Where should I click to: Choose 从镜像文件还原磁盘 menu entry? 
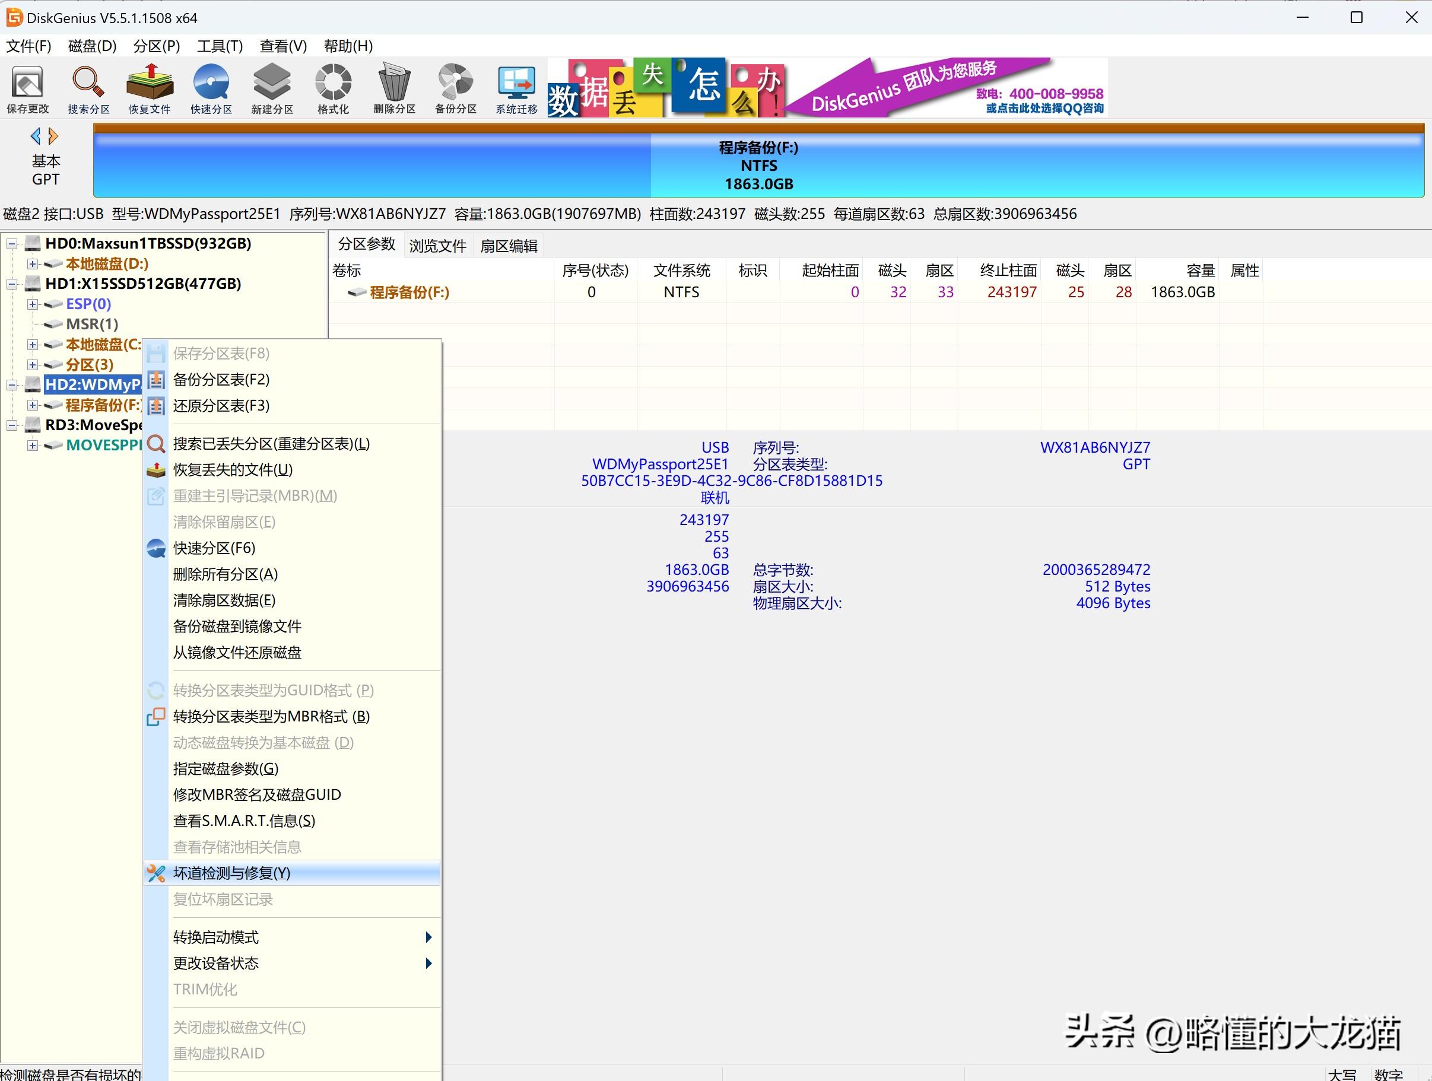(x=292, y=653)
